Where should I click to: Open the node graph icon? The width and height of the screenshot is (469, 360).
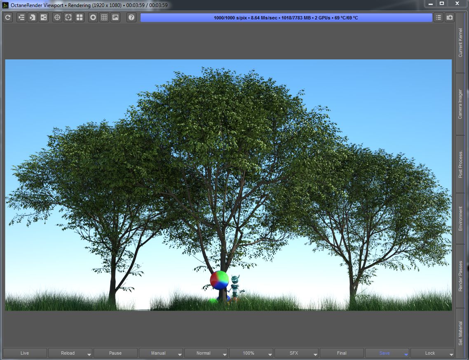44,18
